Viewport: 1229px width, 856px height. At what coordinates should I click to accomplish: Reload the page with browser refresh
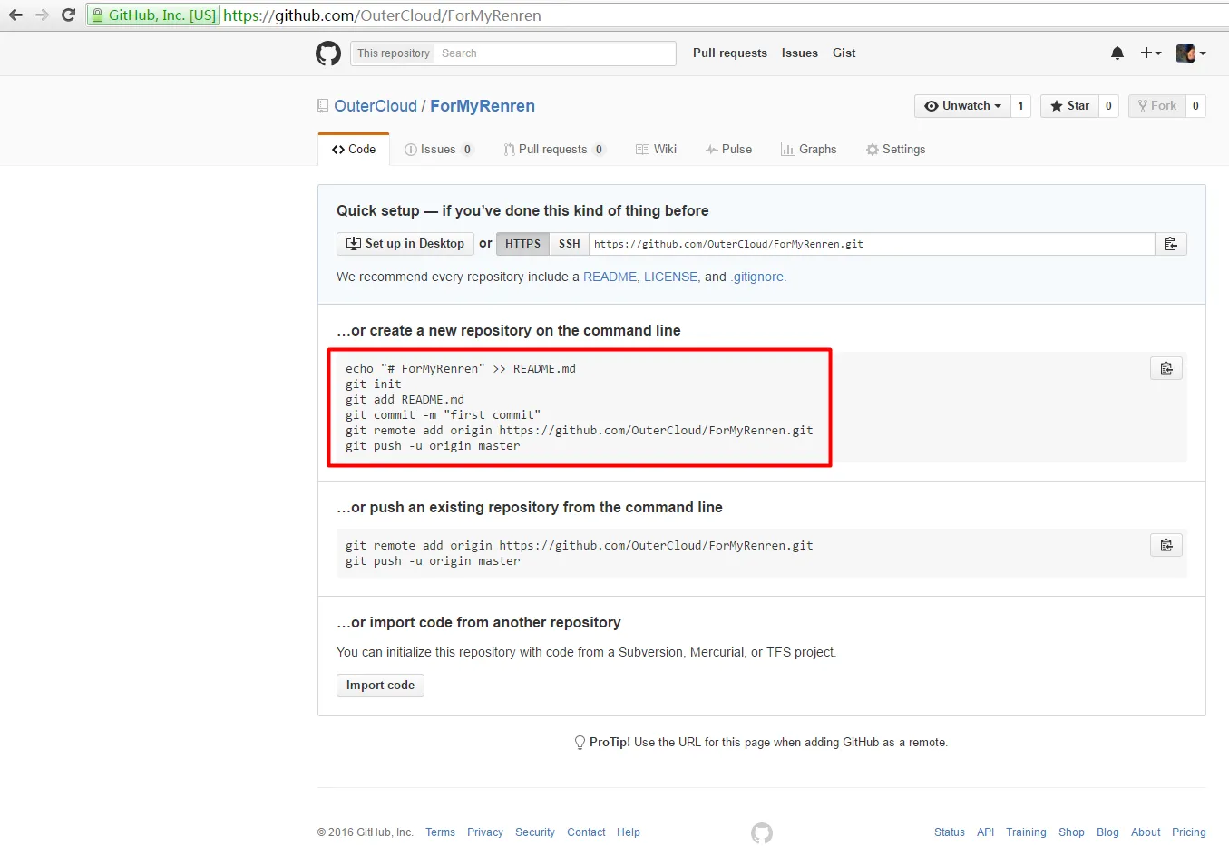[x=68, y=15]
